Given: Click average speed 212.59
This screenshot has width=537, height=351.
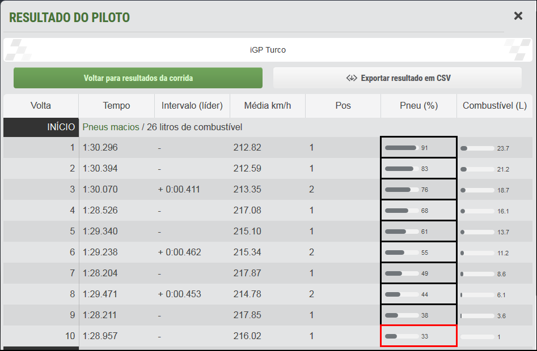Looking at the screenshot, I should [x=247, y=169].
